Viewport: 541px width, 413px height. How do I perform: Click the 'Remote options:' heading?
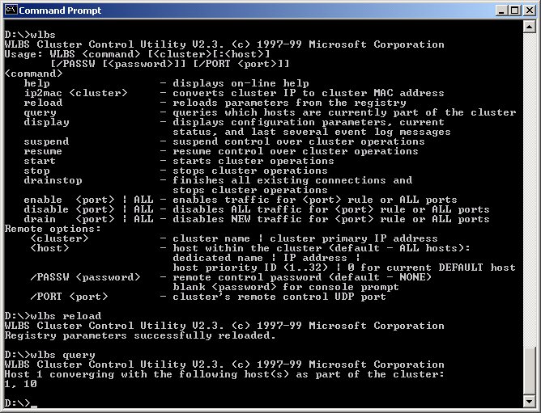click(x=53, y=229)
